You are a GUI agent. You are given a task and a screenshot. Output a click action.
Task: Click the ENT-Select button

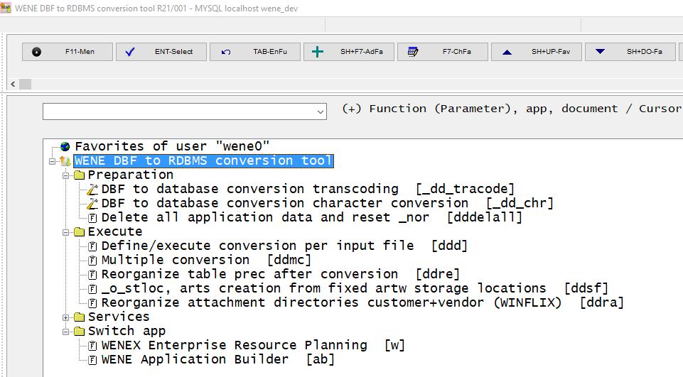pos(161,52)
